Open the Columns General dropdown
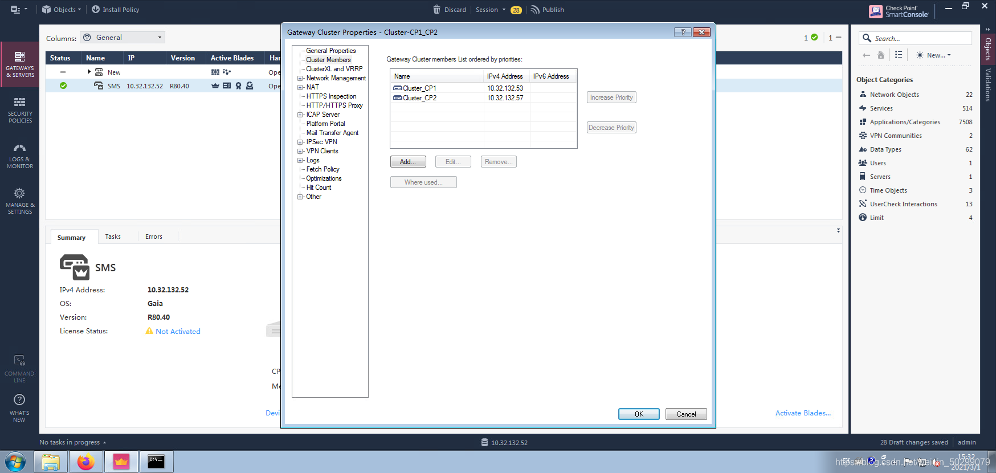Viewport: 996px width, 473px height. 123,38
